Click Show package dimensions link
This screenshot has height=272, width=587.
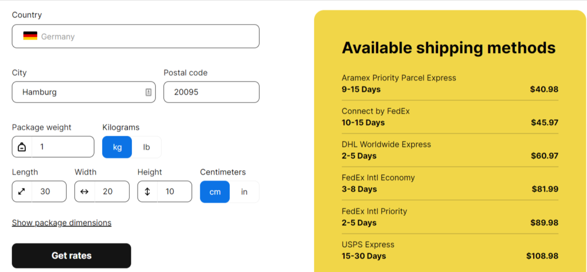coord(62,223)
